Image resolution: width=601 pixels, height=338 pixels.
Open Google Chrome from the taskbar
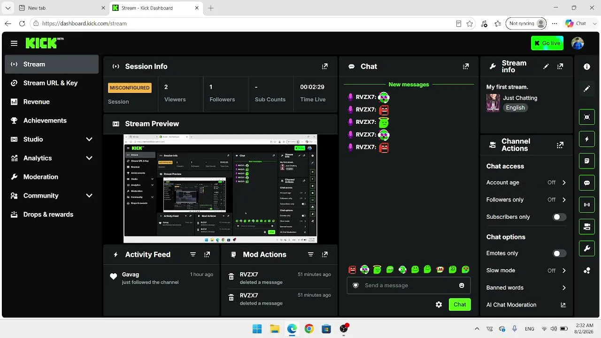point(309,329)
